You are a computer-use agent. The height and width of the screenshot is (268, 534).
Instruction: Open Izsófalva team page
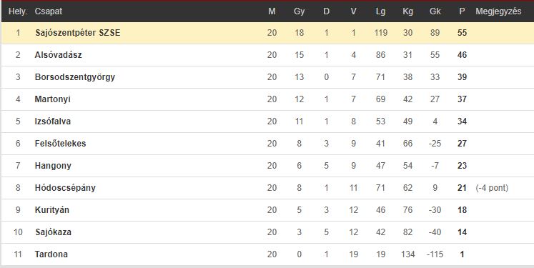pos(53,121)
